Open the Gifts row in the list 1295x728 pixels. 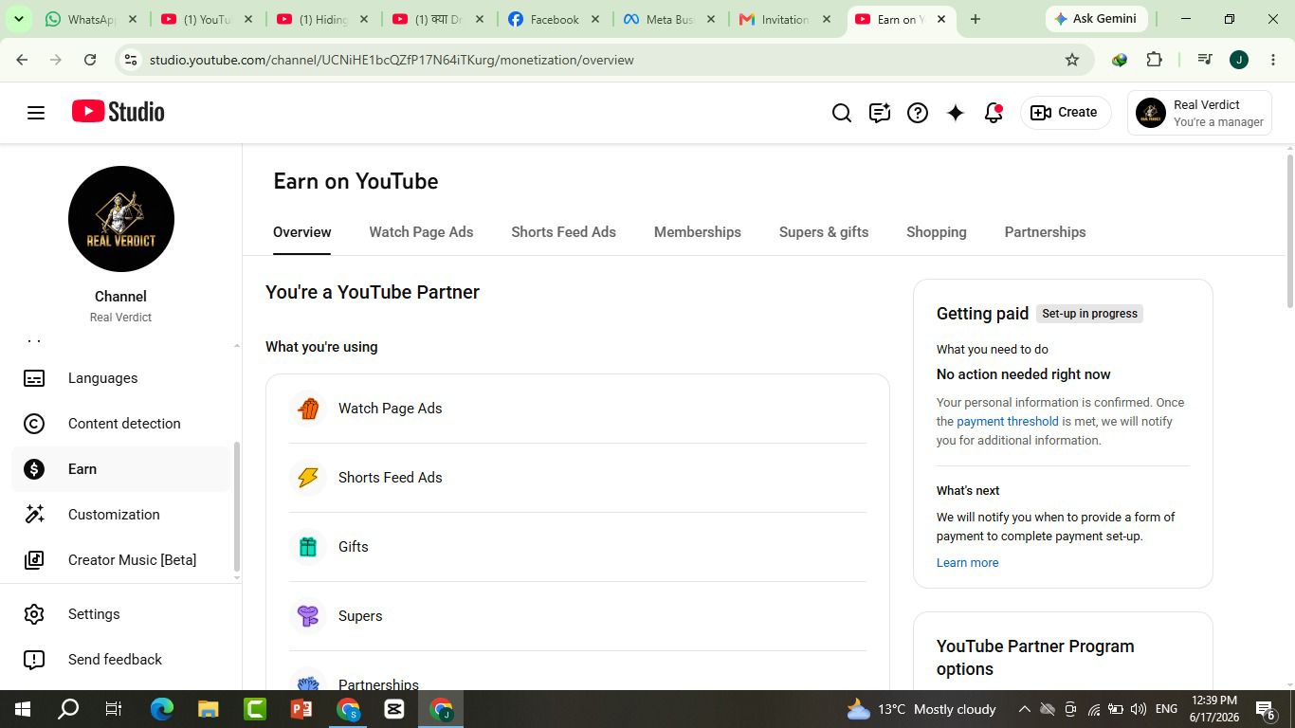[577, 547]
